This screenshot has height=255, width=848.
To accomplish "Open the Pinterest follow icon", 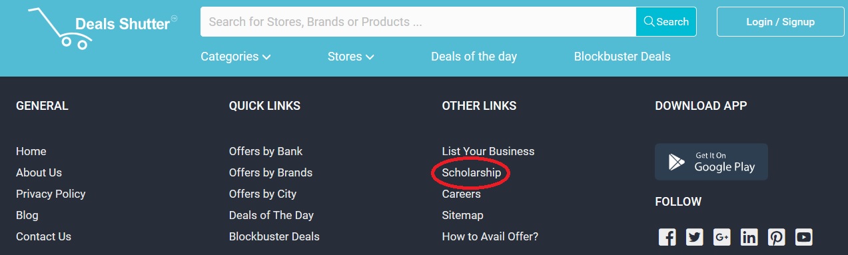I will [777, 236].
